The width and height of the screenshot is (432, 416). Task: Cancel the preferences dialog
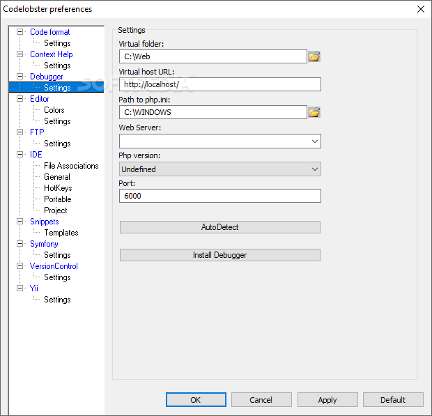click(x=261, y=399)
